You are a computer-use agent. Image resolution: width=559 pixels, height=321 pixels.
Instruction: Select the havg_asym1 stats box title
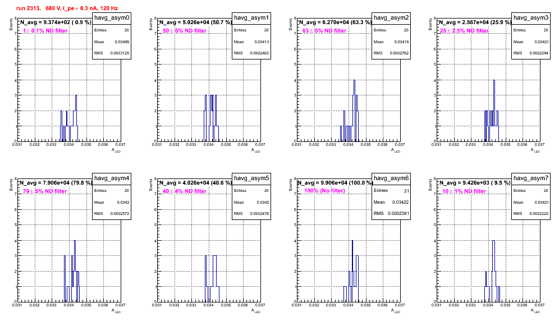tap(251, 18)
